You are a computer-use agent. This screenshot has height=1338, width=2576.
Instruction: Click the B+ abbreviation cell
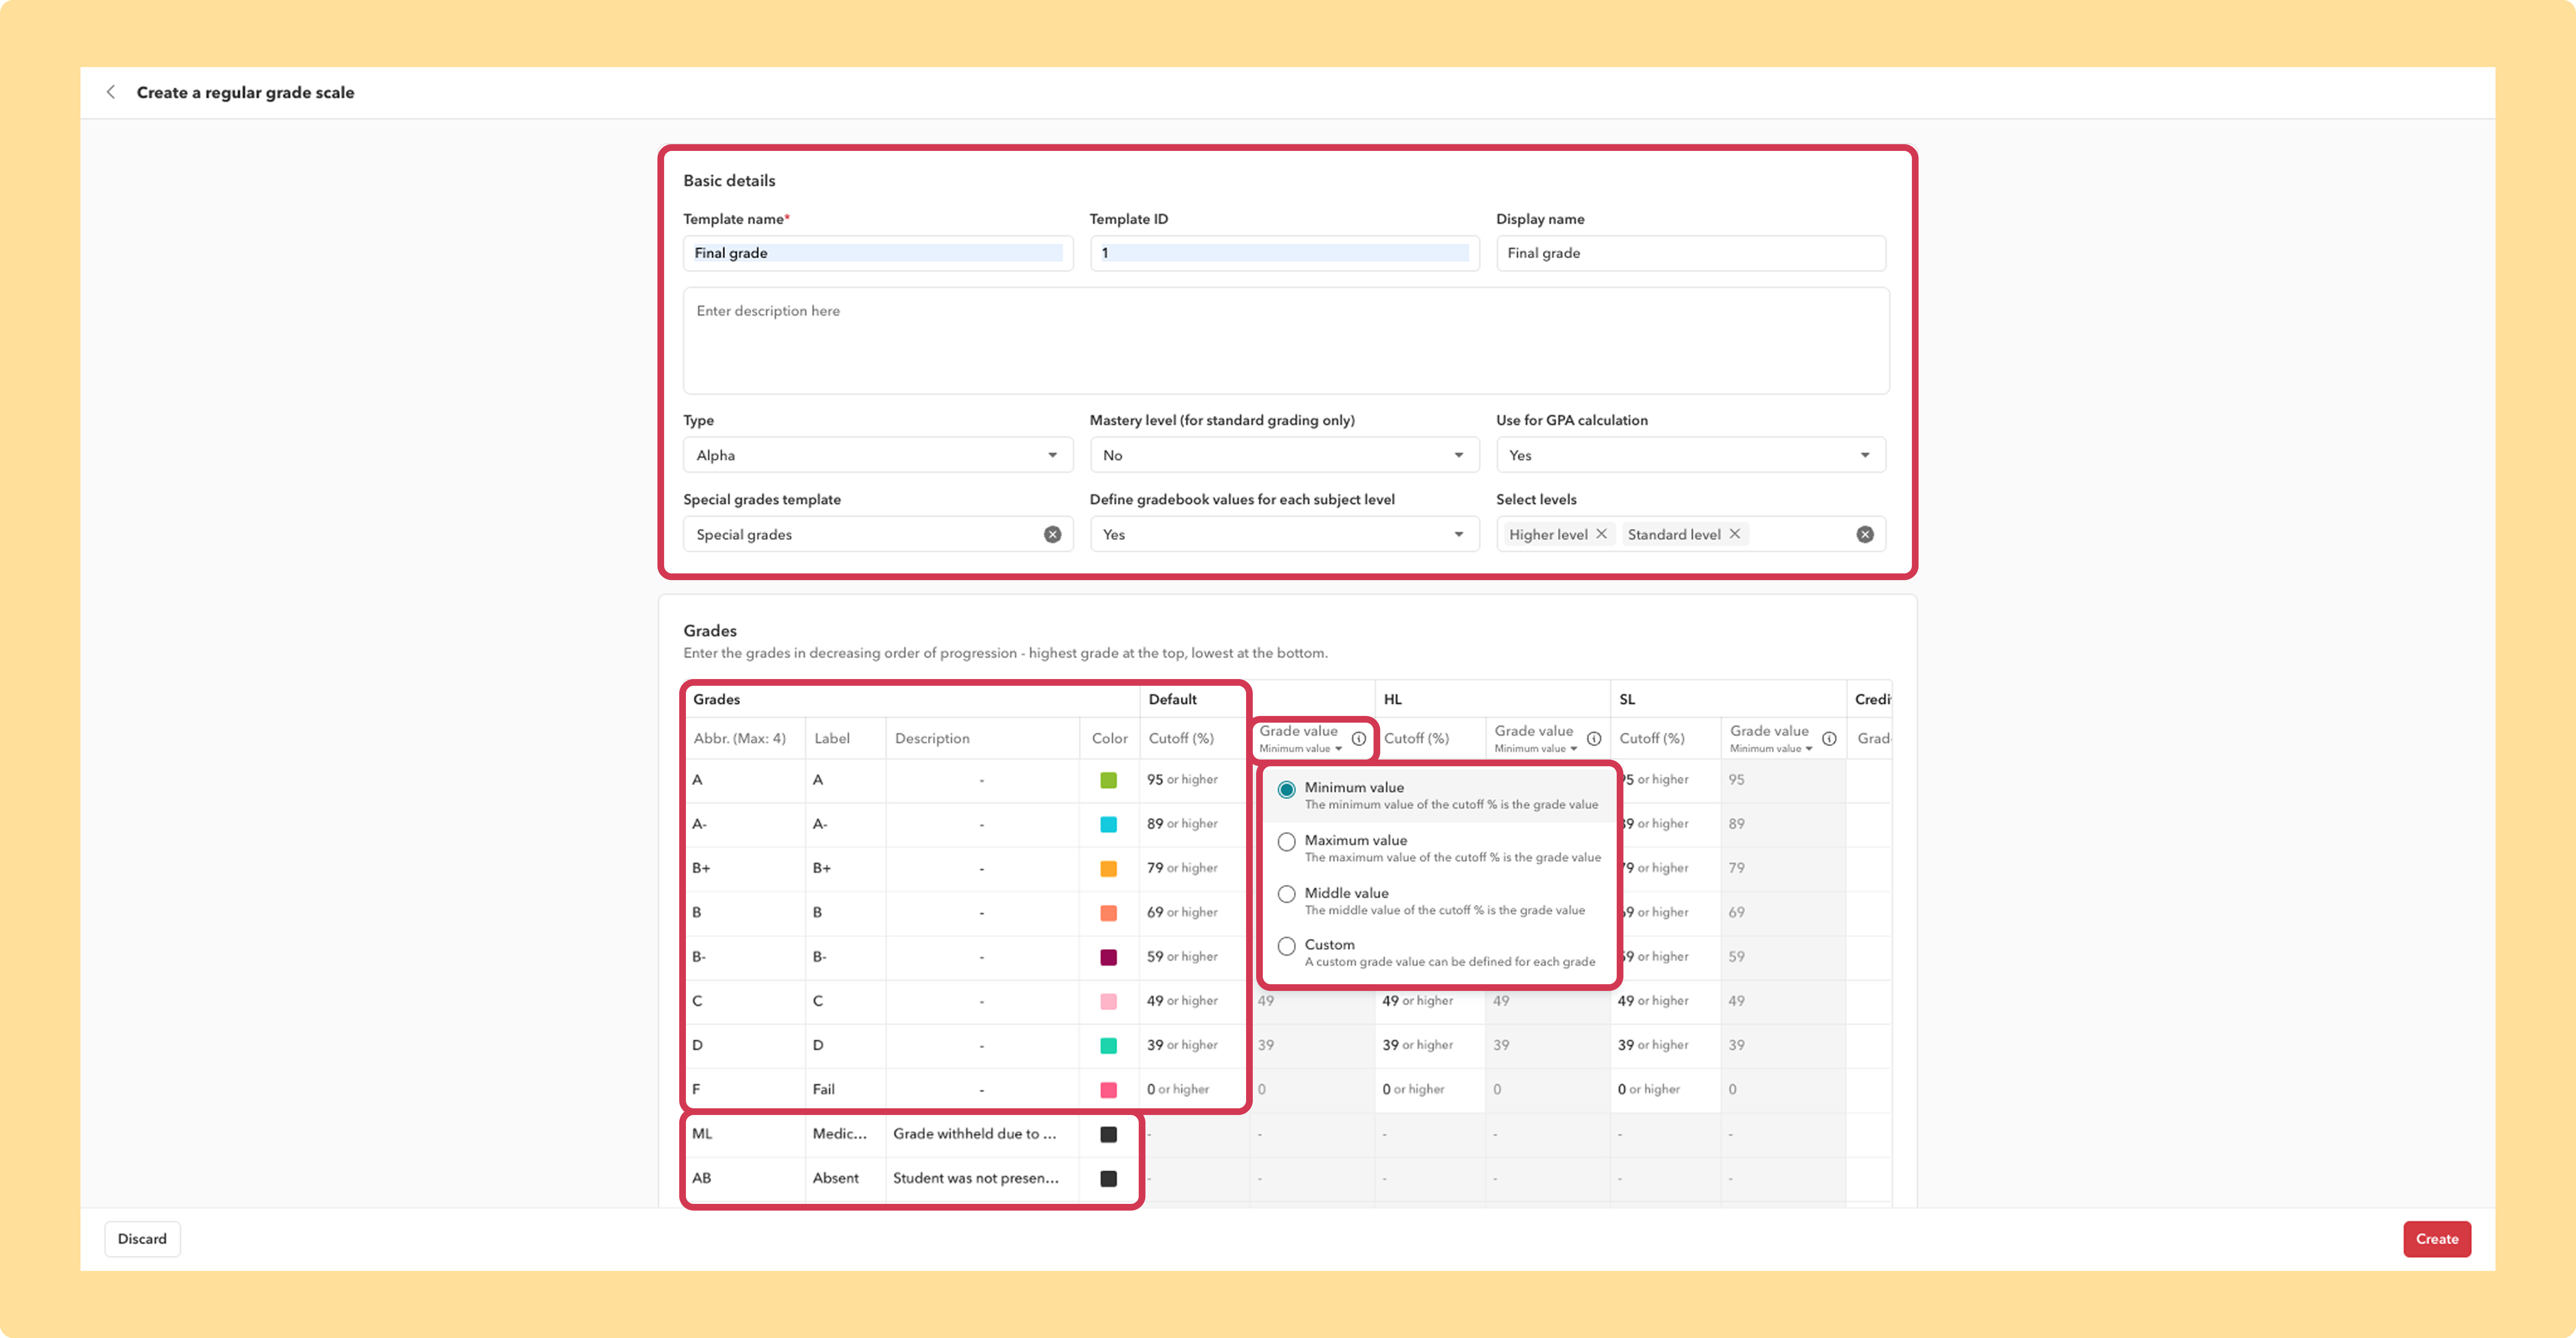click(x=745, y=868)
